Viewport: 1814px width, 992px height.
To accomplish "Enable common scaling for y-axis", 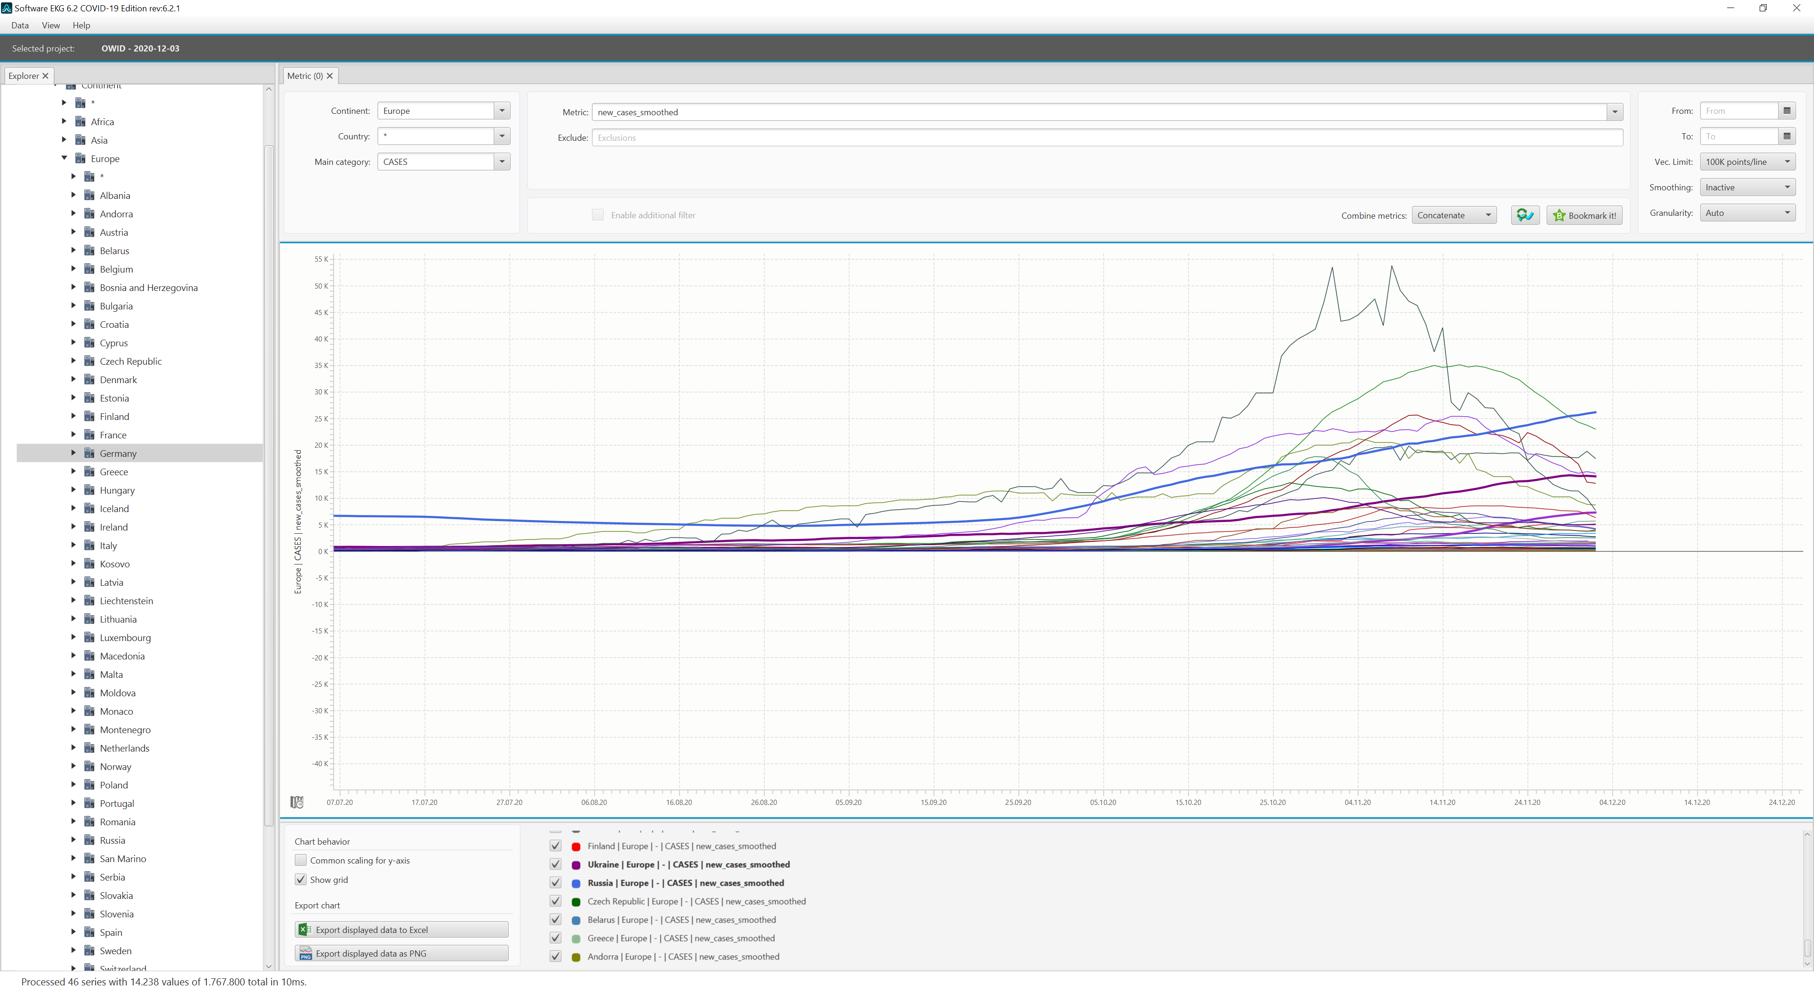I will click(x=301, y=860).
